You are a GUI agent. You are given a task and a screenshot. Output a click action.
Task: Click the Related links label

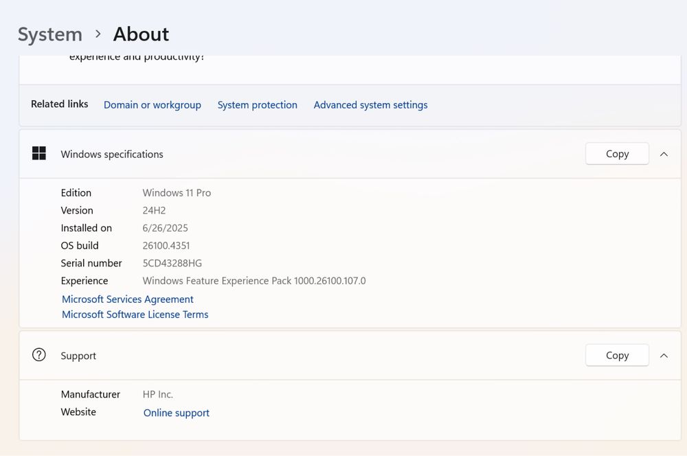[x=60, y=104]
